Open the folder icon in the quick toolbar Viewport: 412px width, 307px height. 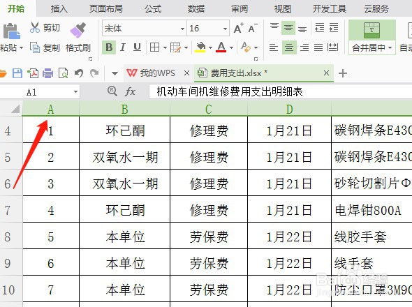(x=3, y=73)
